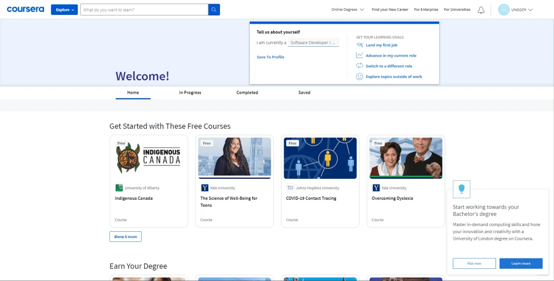Open the Explore dropdown

coord(64,10)
